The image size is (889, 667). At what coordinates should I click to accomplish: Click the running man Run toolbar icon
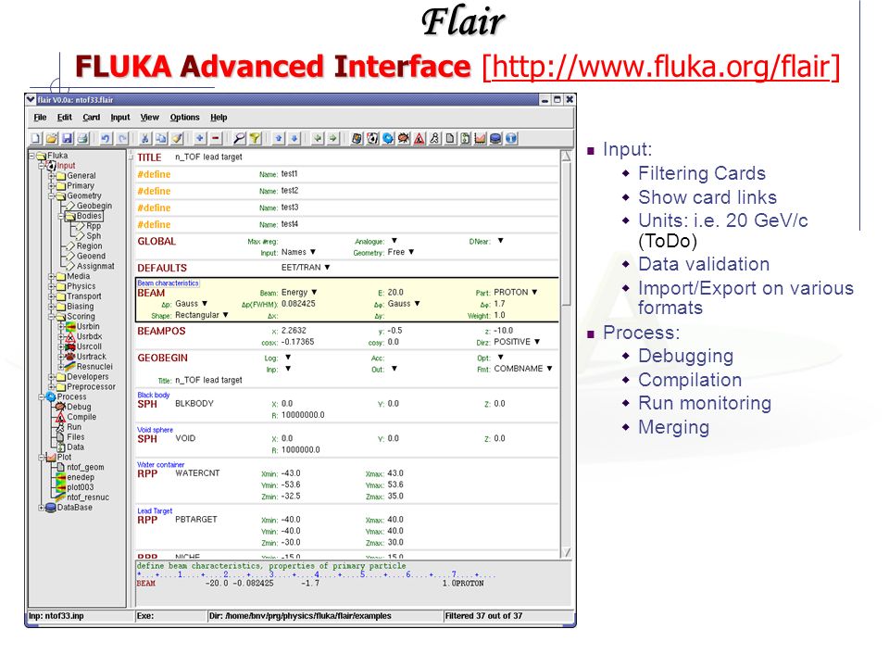[x=434, y=138]
